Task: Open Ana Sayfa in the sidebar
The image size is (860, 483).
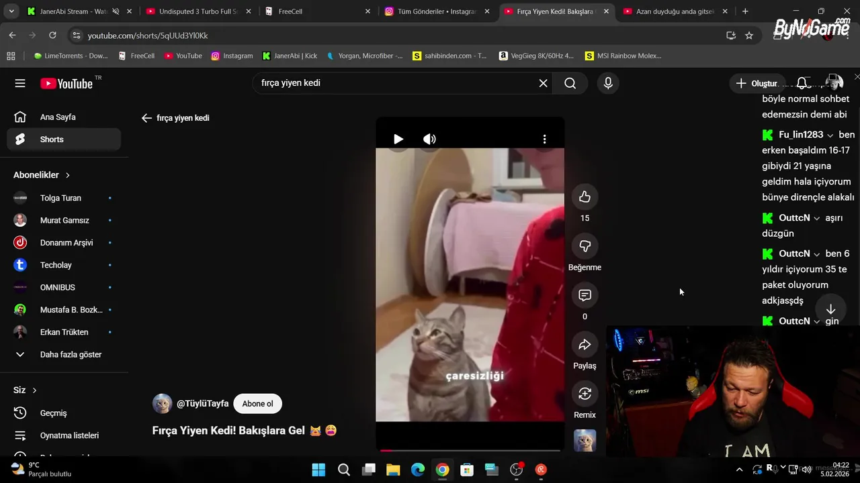Action: [x=64, y=117]
